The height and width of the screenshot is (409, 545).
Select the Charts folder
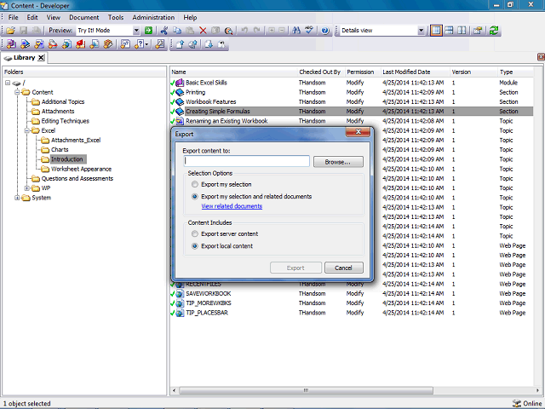point(60,150)
